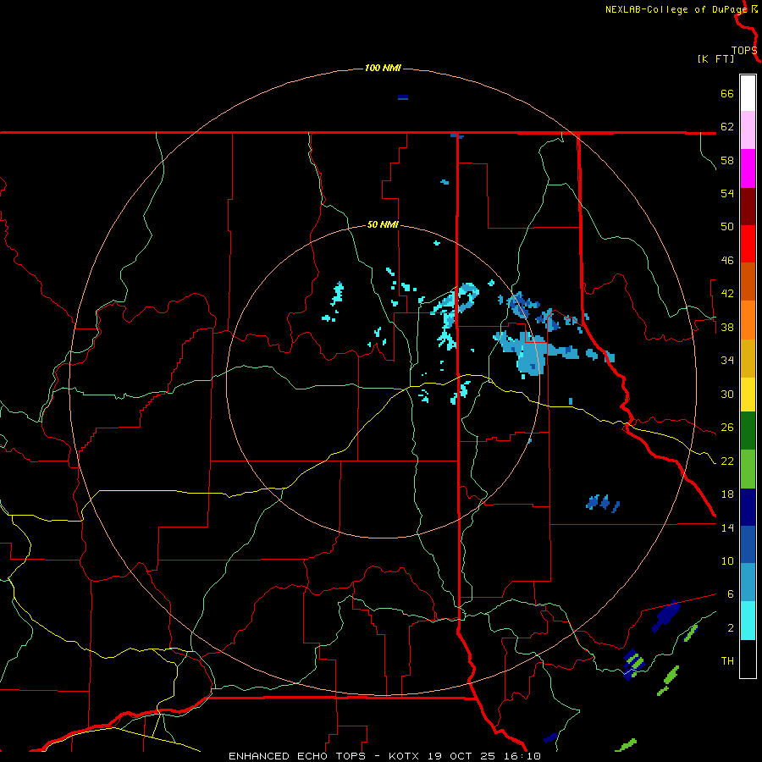Click the legend value 42
The image size is (762, 762).
pyautogui.click(x=727, y=294)
